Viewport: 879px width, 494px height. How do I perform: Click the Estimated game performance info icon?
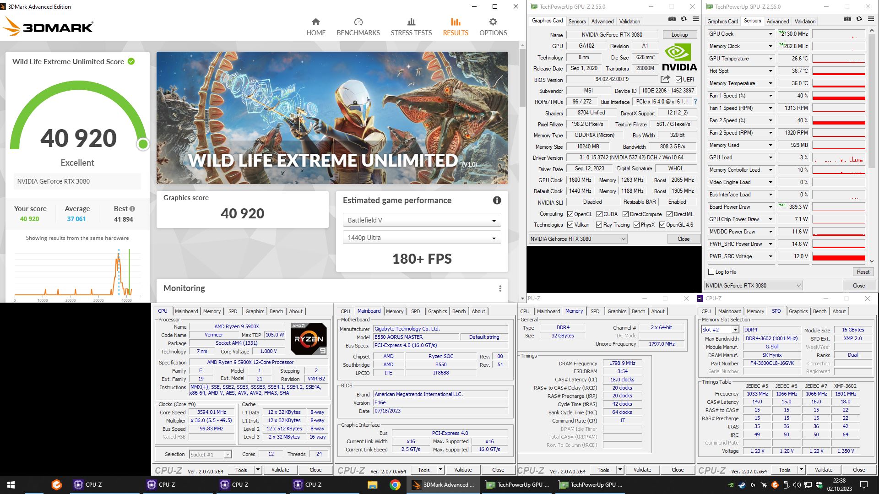point(497,200)
